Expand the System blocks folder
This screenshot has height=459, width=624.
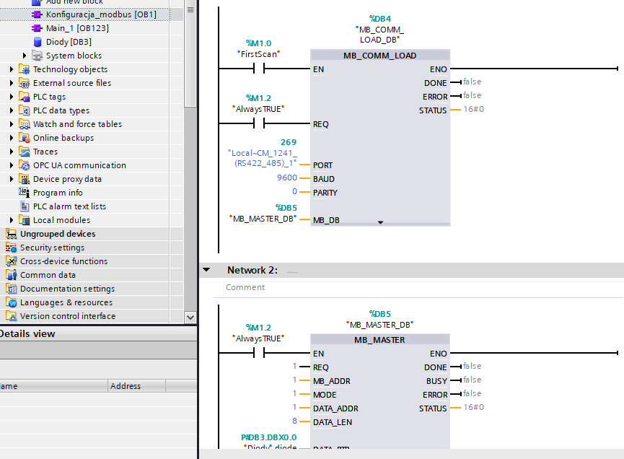[x=25, y=56]
